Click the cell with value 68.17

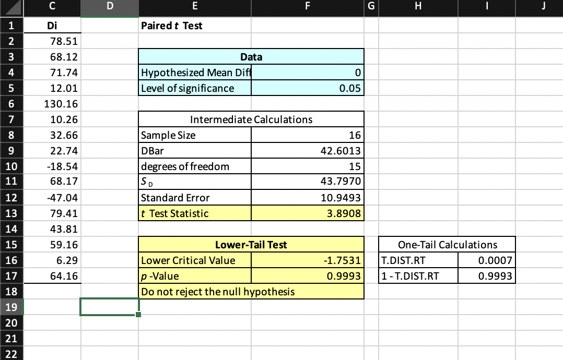tap(52, 181)
